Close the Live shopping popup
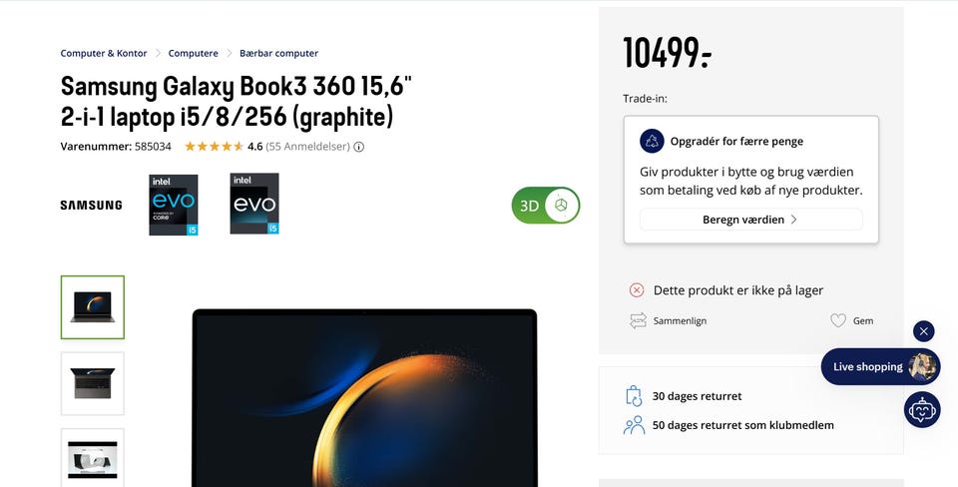 pyautogui.click(x=924, y=331)
